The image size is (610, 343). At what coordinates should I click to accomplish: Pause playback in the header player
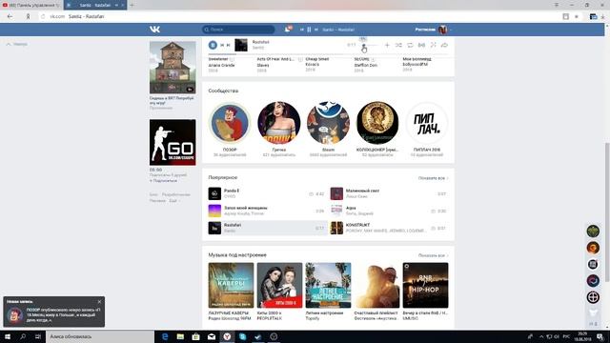309,30
